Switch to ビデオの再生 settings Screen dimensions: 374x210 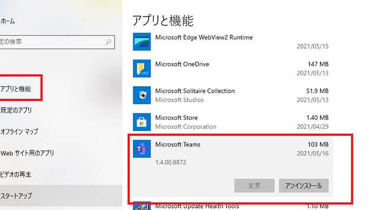coord(18,175)
